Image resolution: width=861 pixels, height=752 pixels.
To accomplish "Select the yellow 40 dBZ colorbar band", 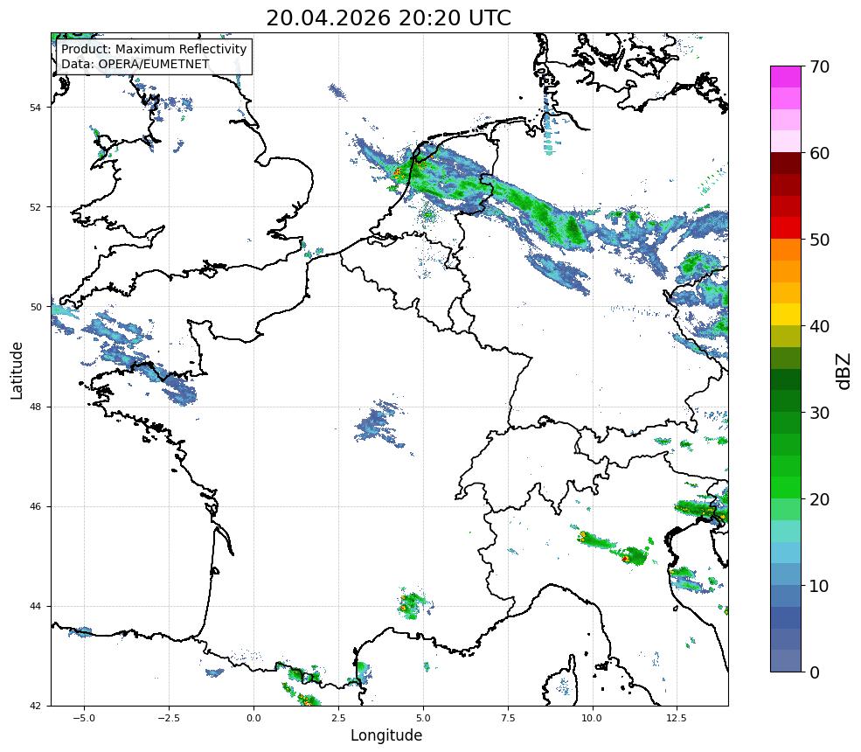I will pos(786,315).
